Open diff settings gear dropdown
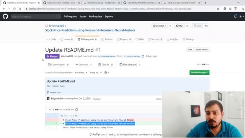 [106, 72]
